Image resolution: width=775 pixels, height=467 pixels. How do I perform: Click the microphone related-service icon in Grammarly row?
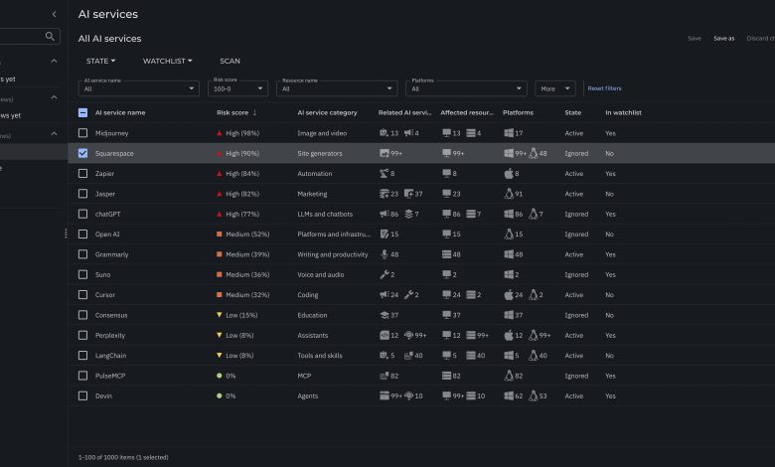pyautogui.click(x=385, y=254)
